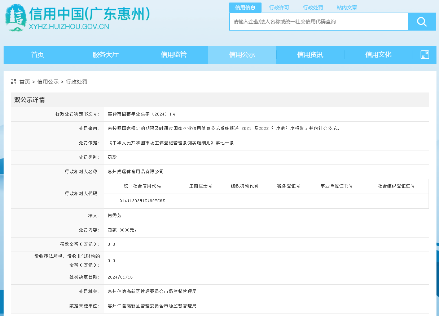This screenshot has width=439, height=316.
Task: Click the 处罚决定日期 row label
Action: (x=84, y=277)
